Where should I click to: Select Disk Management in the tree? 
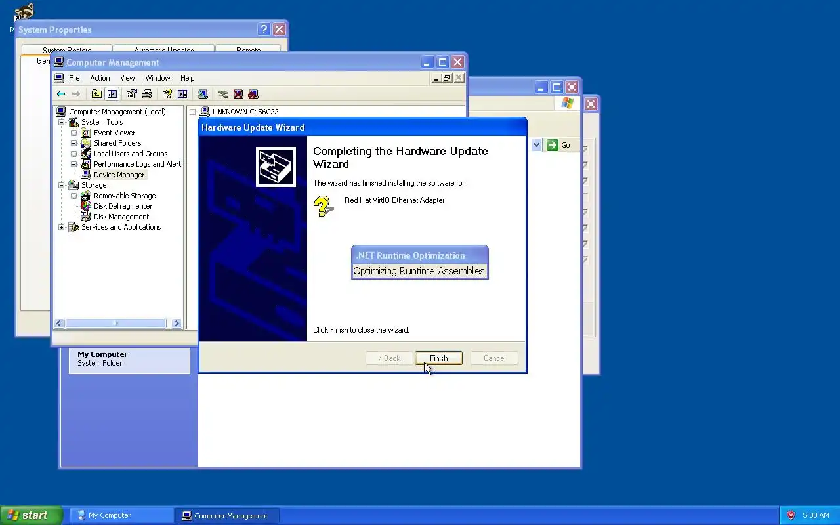coord(121,217)
